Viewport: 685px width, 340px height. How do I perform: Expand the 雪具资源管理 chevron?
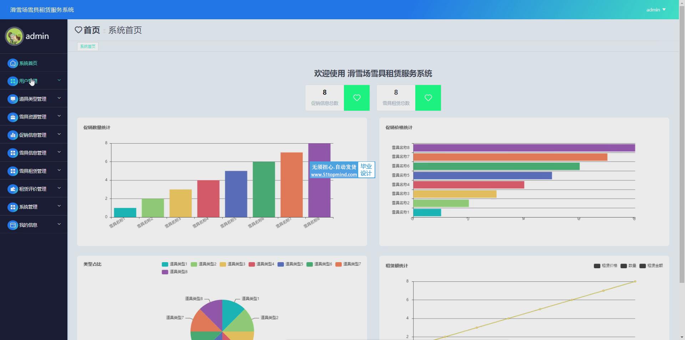tap(59, 116)
